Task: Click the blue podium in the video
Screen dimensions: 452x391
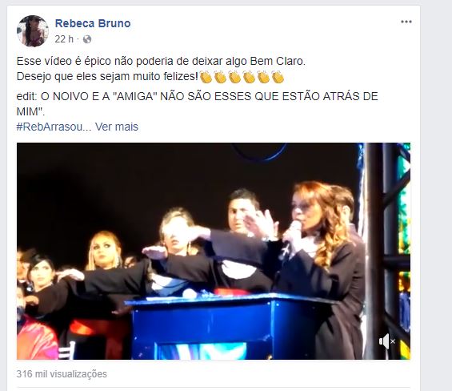Action: (228, 326)
